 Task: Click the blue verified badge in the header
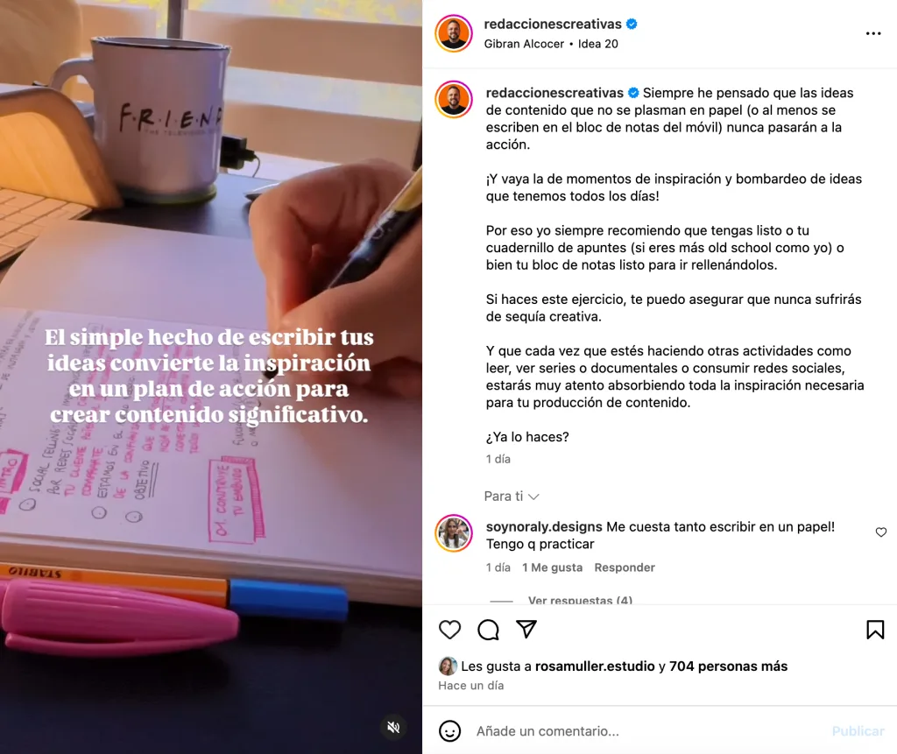pyautogui.click(x=632, y=24)
